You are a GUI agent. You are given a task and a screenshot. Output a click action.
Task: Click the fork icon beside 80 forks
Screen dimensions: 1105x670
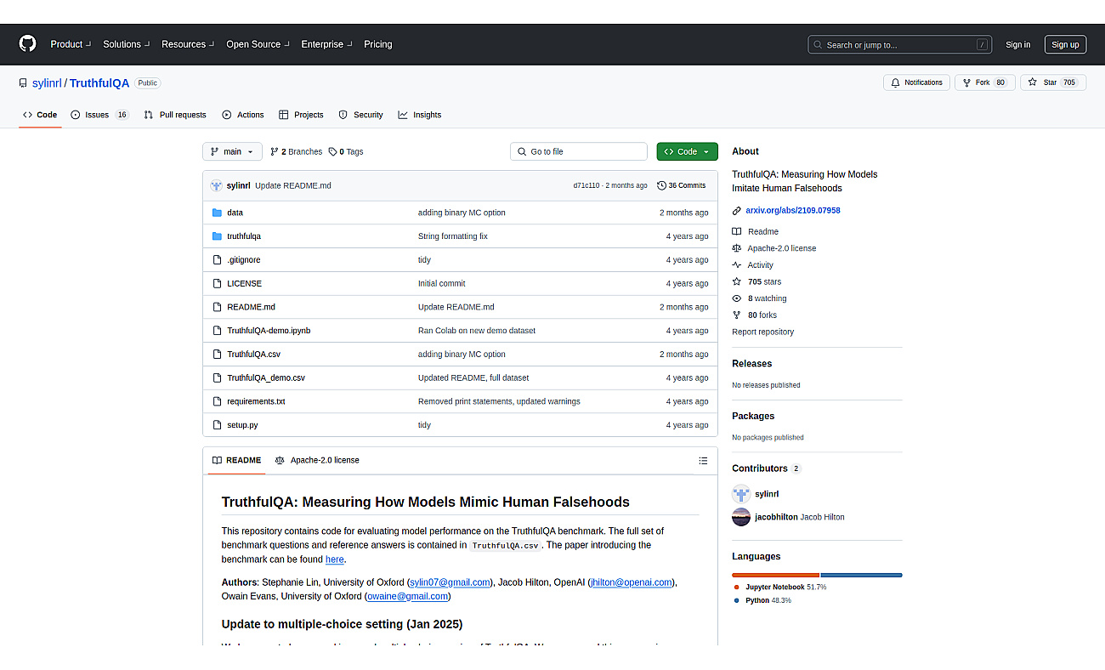click(x=737, y=315)
